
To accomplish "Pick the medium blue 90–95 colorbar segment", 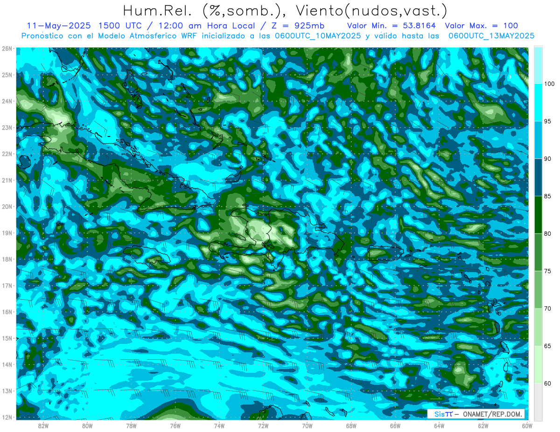I will (x=538, y=140).
